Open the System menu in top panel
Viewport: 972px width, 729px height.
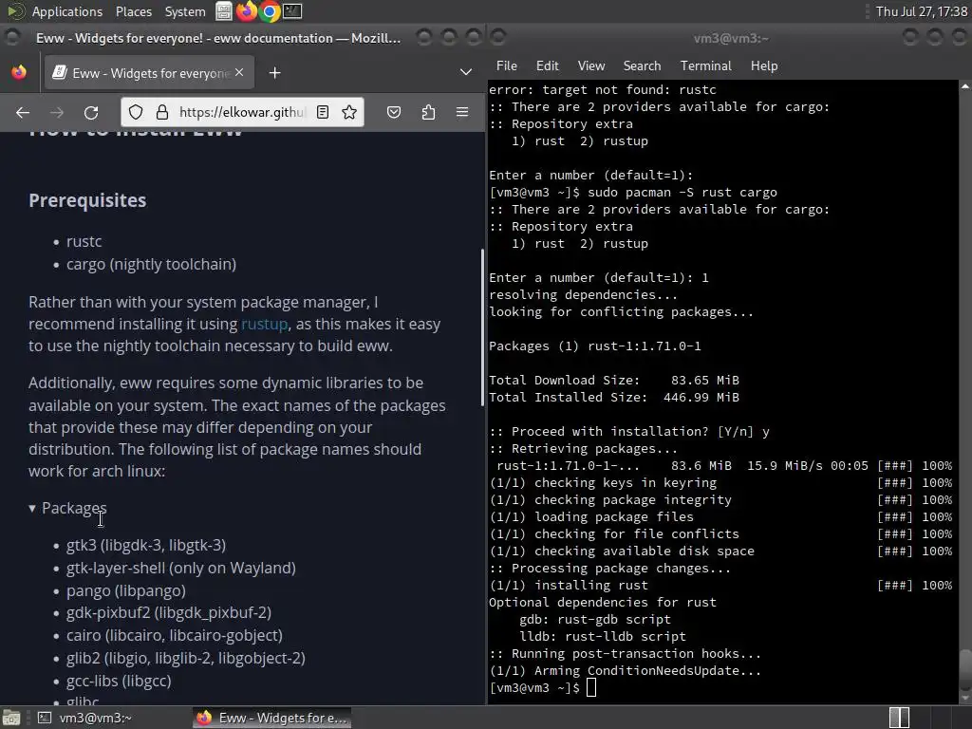pos(185,11)
